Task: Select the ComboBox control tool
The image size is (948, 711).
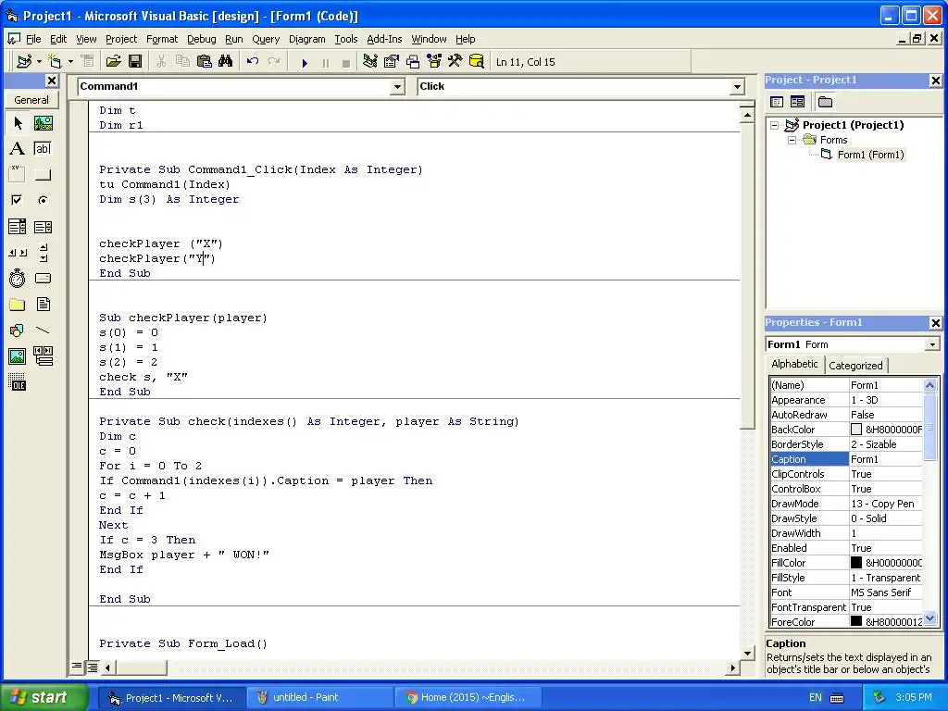Action: click(18, 227)
